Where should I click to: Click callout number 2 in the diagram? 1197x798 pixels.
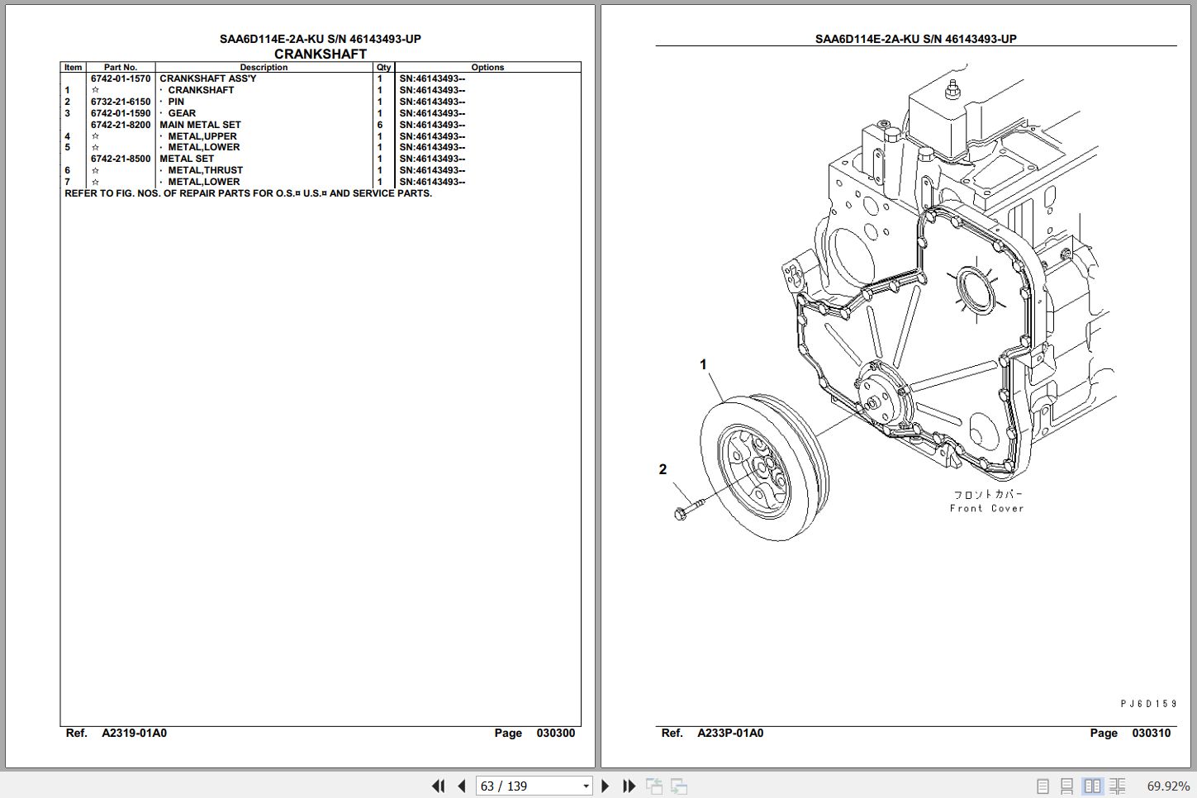pos(663,469)
